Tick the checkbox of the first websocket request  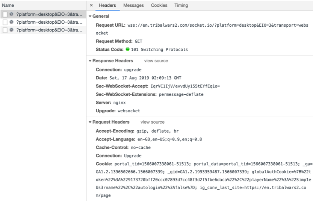[5, 14]
